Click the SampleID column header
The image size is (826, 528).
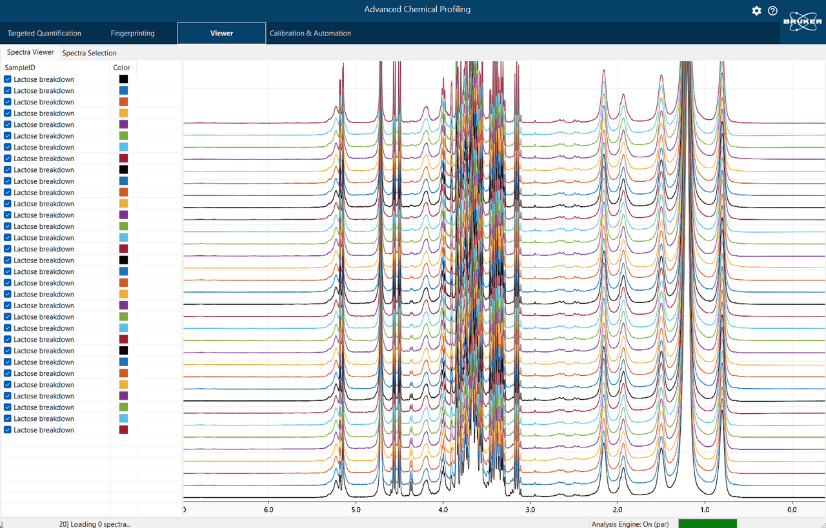pos(20,68)
